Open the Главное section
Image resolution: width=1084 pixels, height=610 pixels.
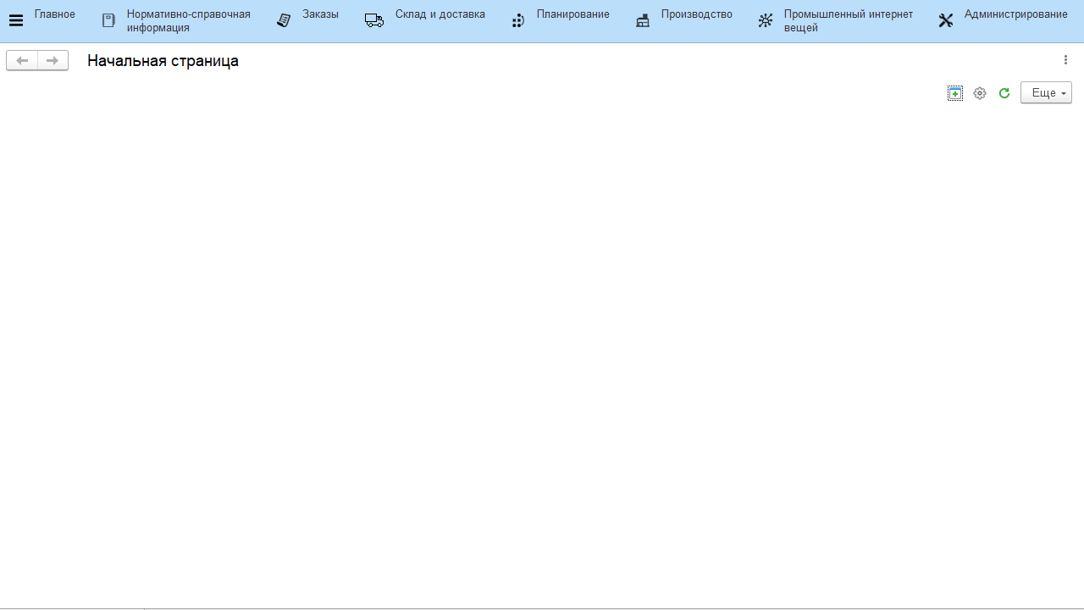tap(55, 14)
